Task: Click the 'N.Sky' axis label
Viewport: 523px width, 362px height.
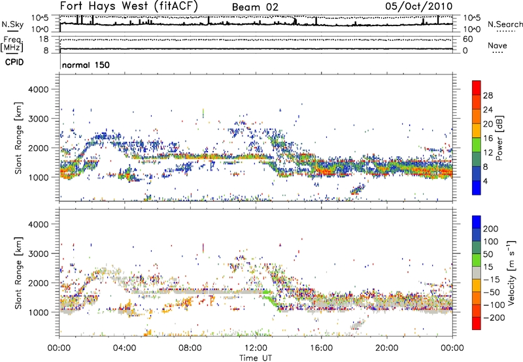Action: tap(12, 24)
